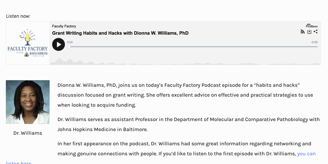Click the 'Faculty Factory' channel name in the player
This screenshot has height=164, width=328.
[x=64, y=26]
